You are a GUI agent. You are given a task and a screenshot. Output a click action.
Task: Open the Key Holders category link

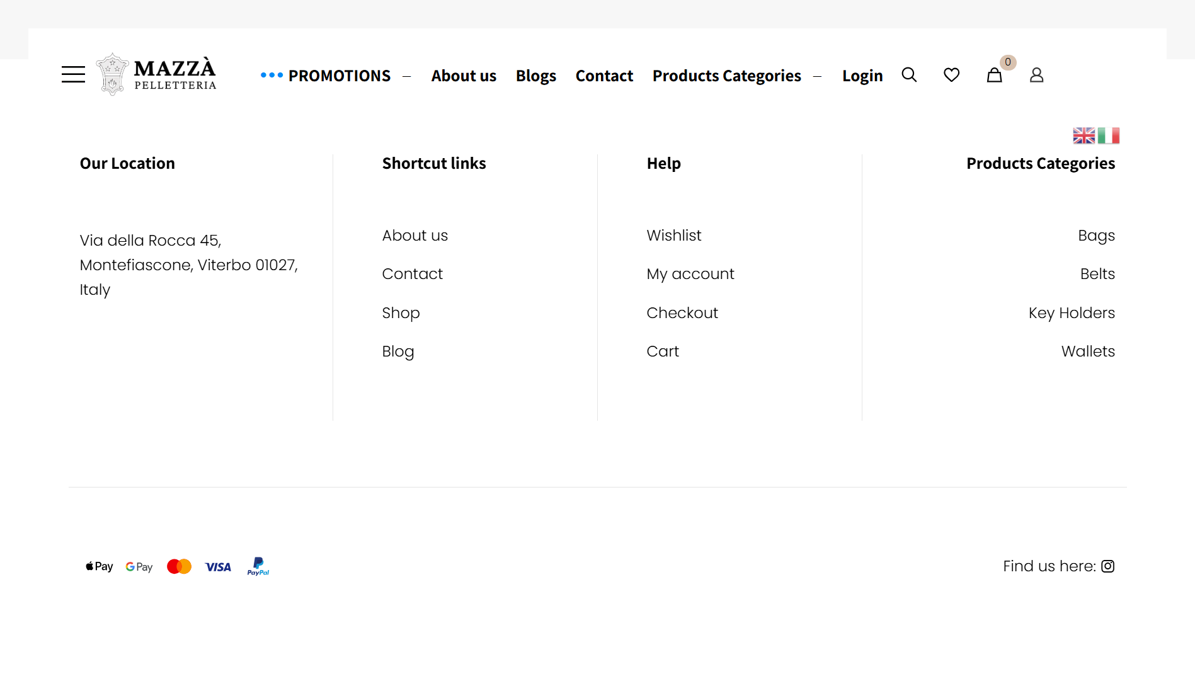[x=1072, y=313]
